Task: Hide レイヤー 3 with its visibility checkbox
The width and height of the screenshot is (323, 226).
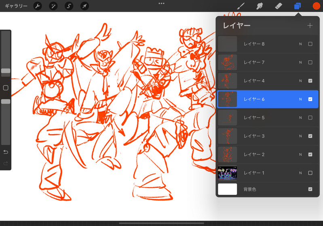Action: point(310,136)
